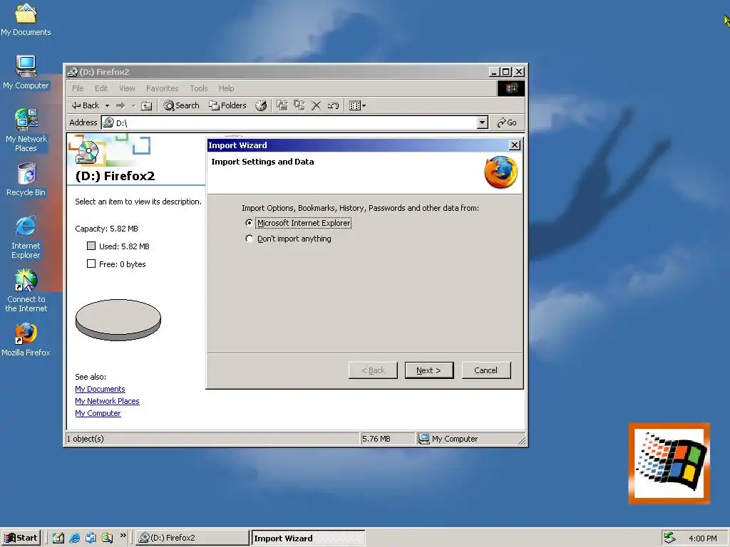The image size is (730, 547).
Task: Open the Back history dropdown arrow
Action: 107,105
